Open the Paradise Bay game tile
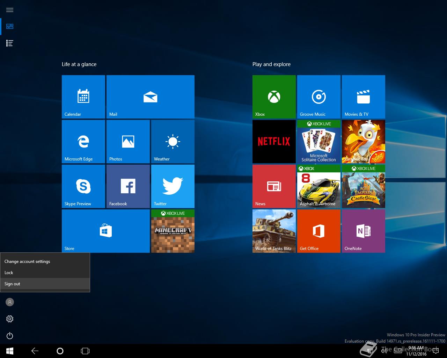 click(364, 142)
